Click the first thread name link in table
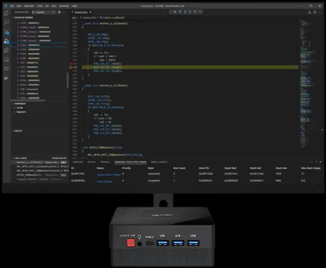 [x=109, y=174]
